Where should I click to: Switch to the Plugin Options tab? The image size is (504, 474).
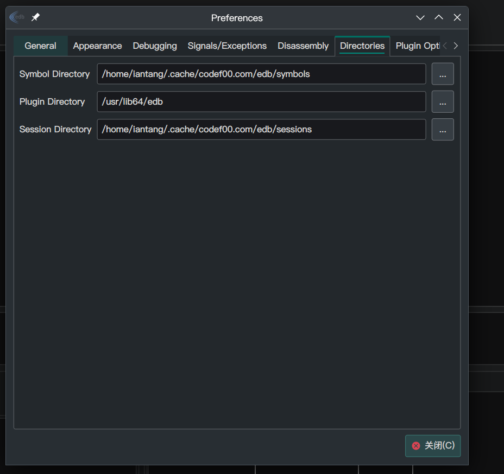pos(416,46)
